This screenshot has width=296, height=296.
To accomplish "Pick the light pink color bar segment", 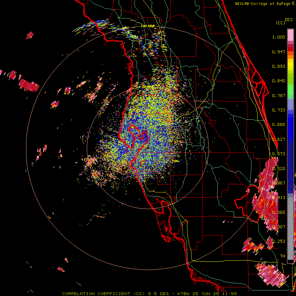I will point(290,35).
